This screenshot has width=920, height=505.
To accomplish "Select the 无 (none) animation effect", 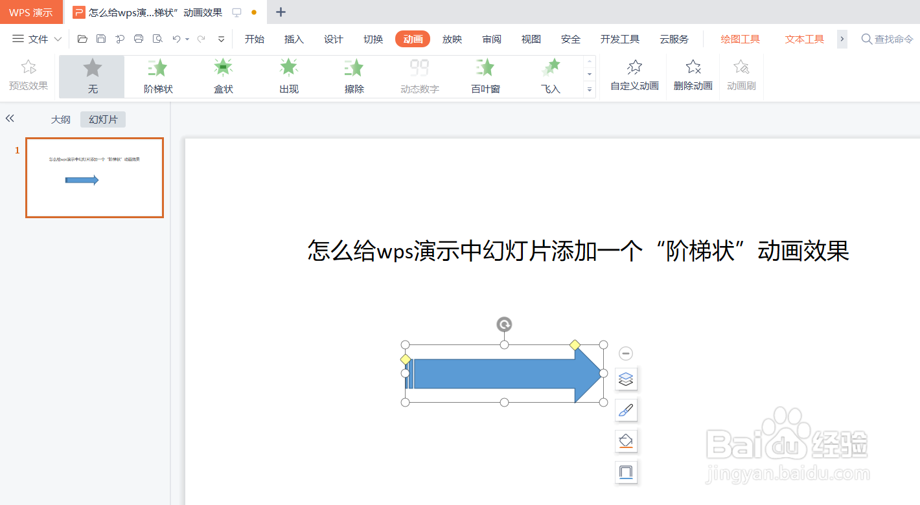I will [93, 76].
